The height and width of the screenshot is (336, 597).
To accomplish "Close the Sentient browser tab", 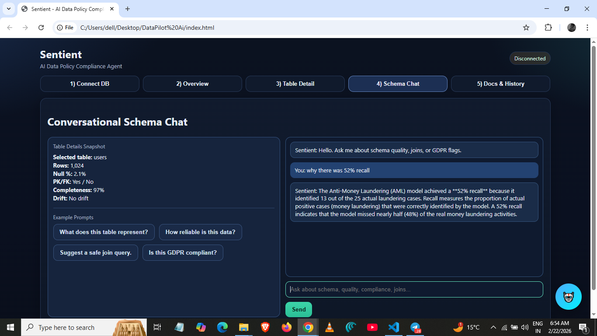I will click(112, 9).
